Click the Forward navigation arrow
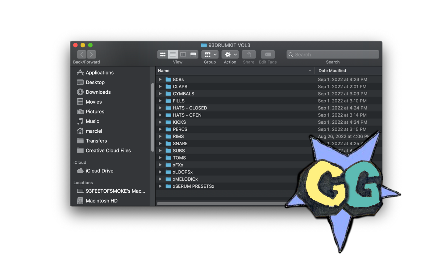The image size is (446, 261). click(91, 54)
